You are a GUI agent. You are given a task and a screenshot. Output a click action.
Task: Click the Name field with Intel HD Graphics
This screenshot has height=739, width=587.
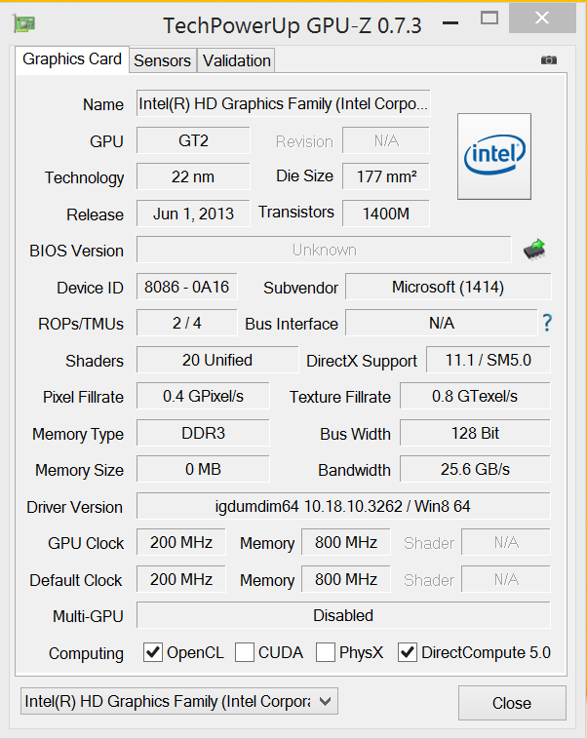283,104
